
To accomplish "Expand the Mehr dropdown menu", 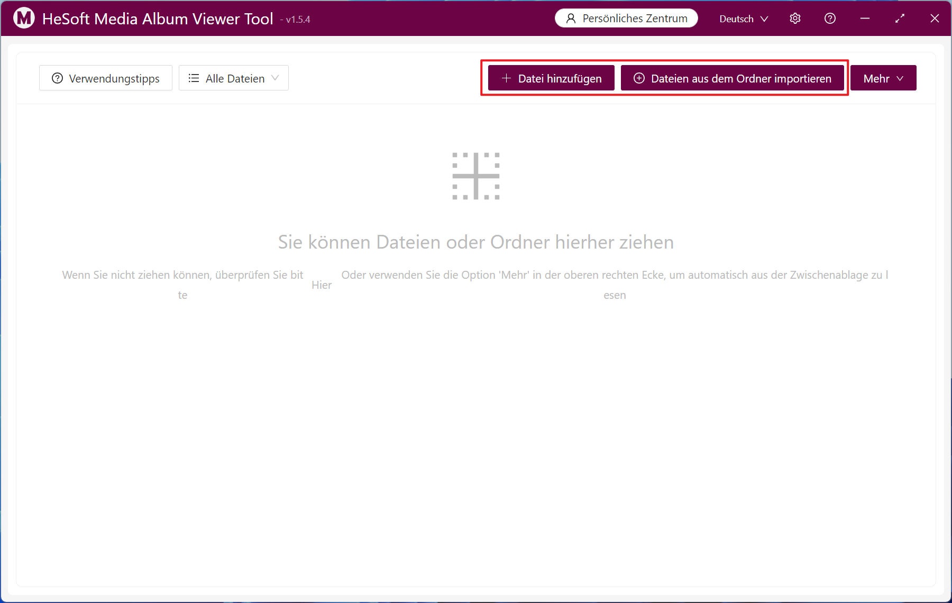I will point(883,78).
